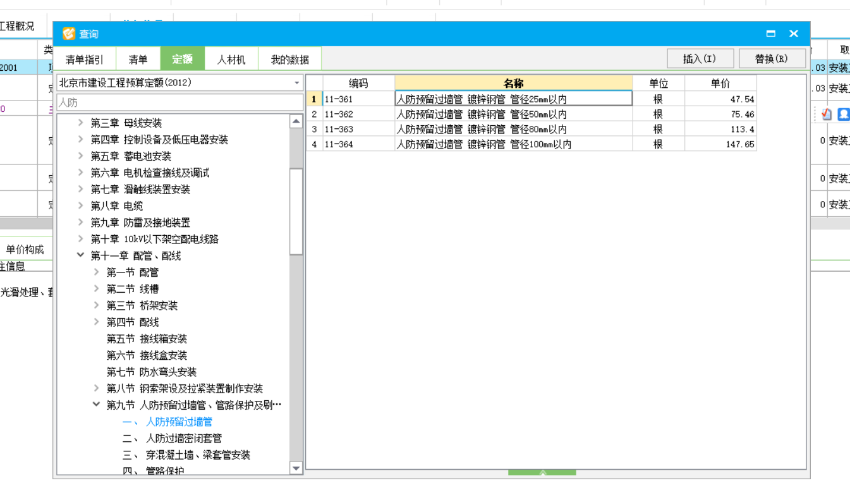Screen dimensions: 850x502
Task: Expand 第九章 防雷及接地装置 node
Action: [80, 222]
